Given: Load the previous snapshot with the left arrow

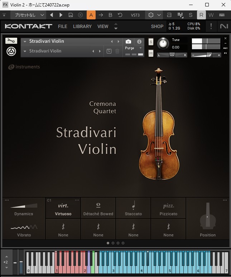Looking at the screenshot, I should [x=93, y=51].
